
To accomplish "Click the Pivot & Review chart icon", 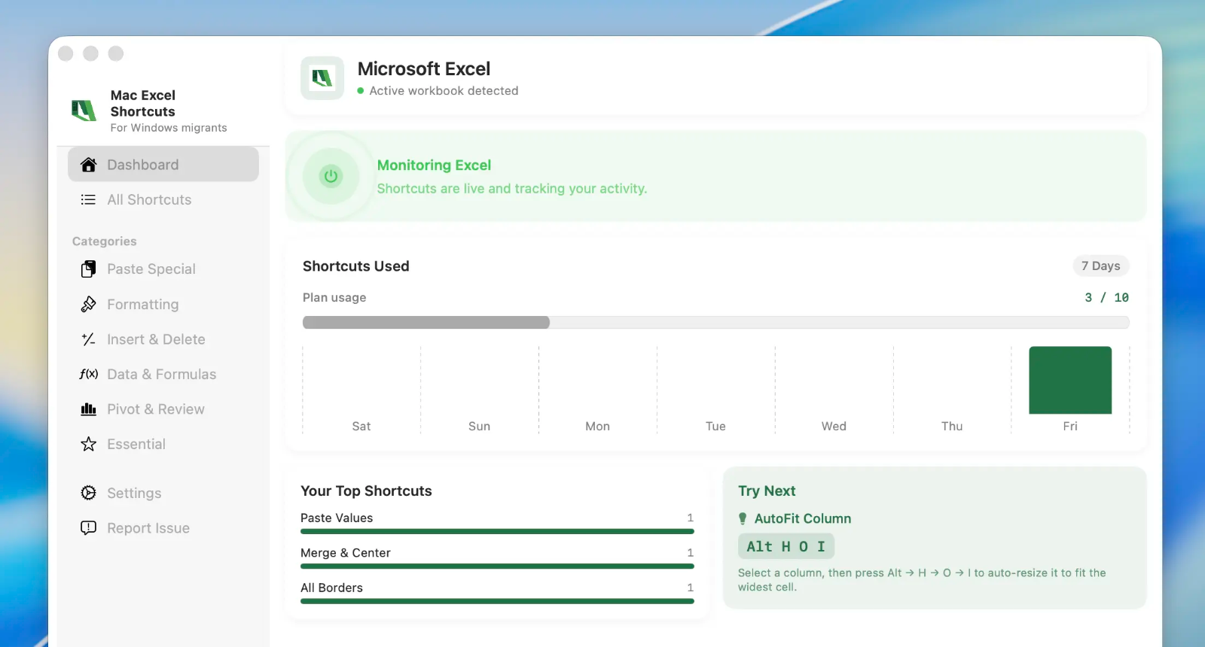I will 89,409.
